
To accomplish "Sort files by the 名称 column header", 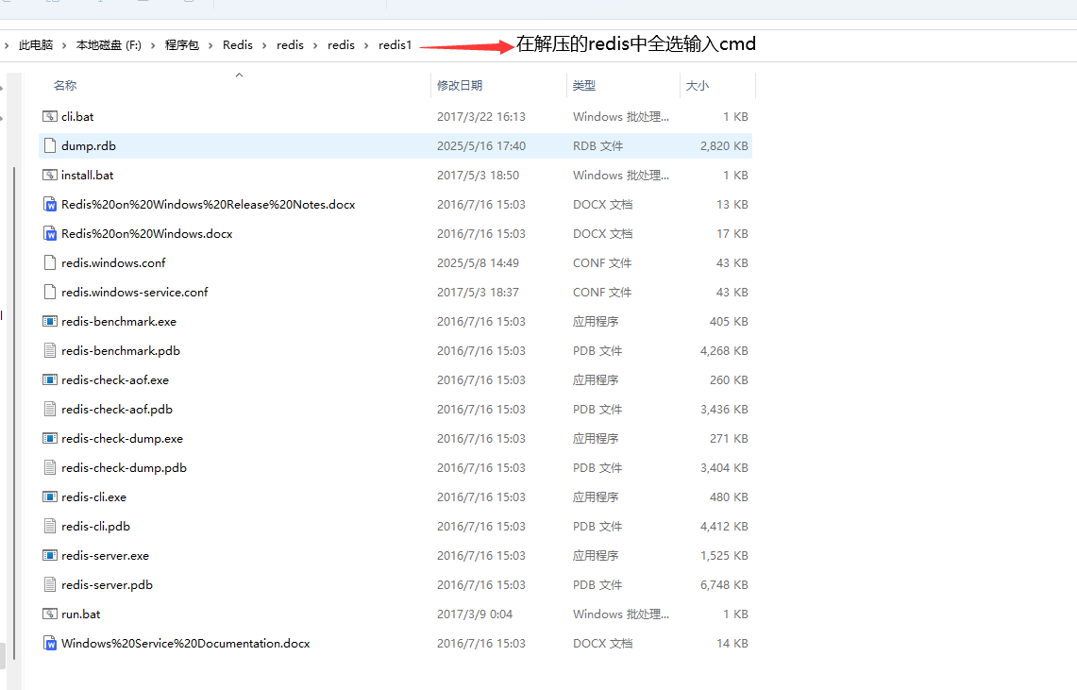I will (x=65, y=85).
